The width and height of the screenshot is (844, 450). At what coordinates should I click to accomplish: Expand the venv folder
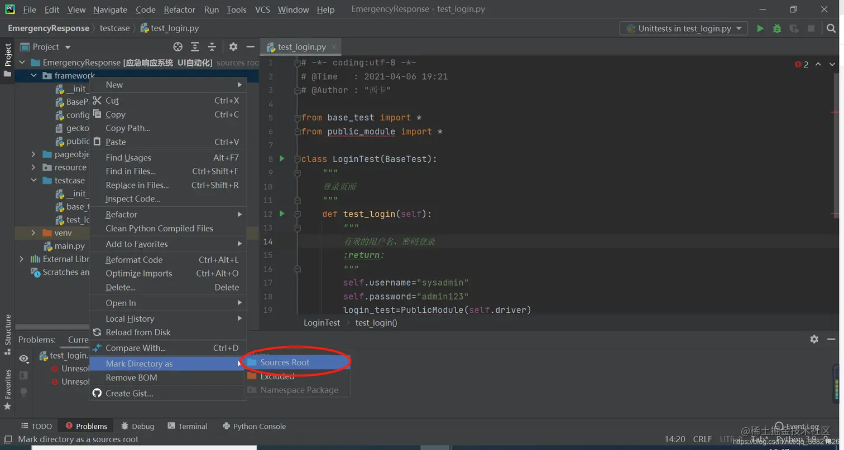coord(33,233)
